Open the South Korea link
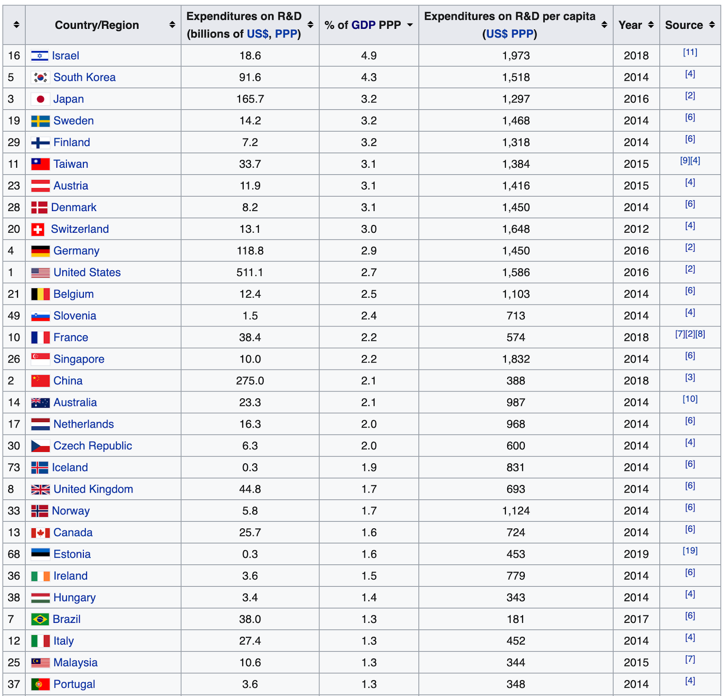 click(84, 78)
